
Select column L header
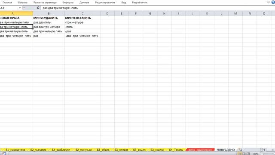221,13
